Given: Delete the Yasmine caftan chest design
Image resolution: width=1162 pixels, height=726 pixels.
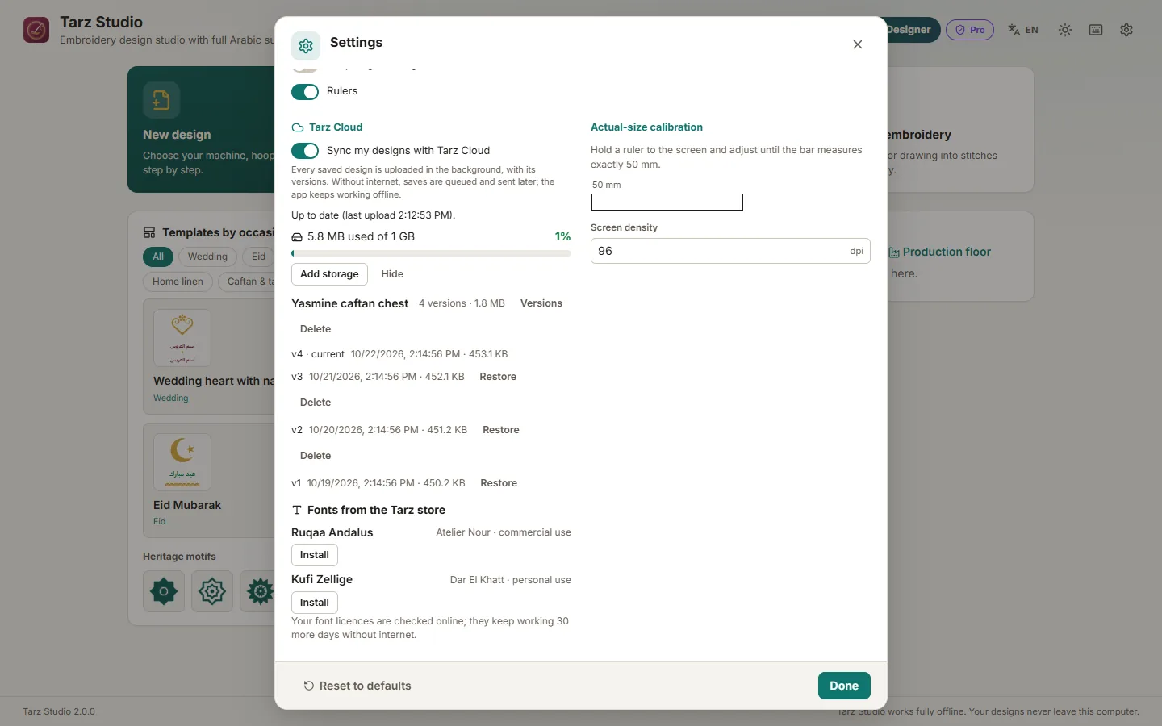Looking at the screenshot, I should [316, 329].
